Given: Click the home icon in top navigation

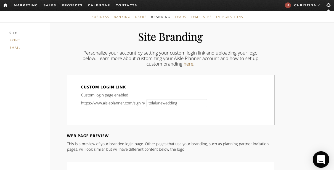Looking at the screenshot, I should [5, 5].
